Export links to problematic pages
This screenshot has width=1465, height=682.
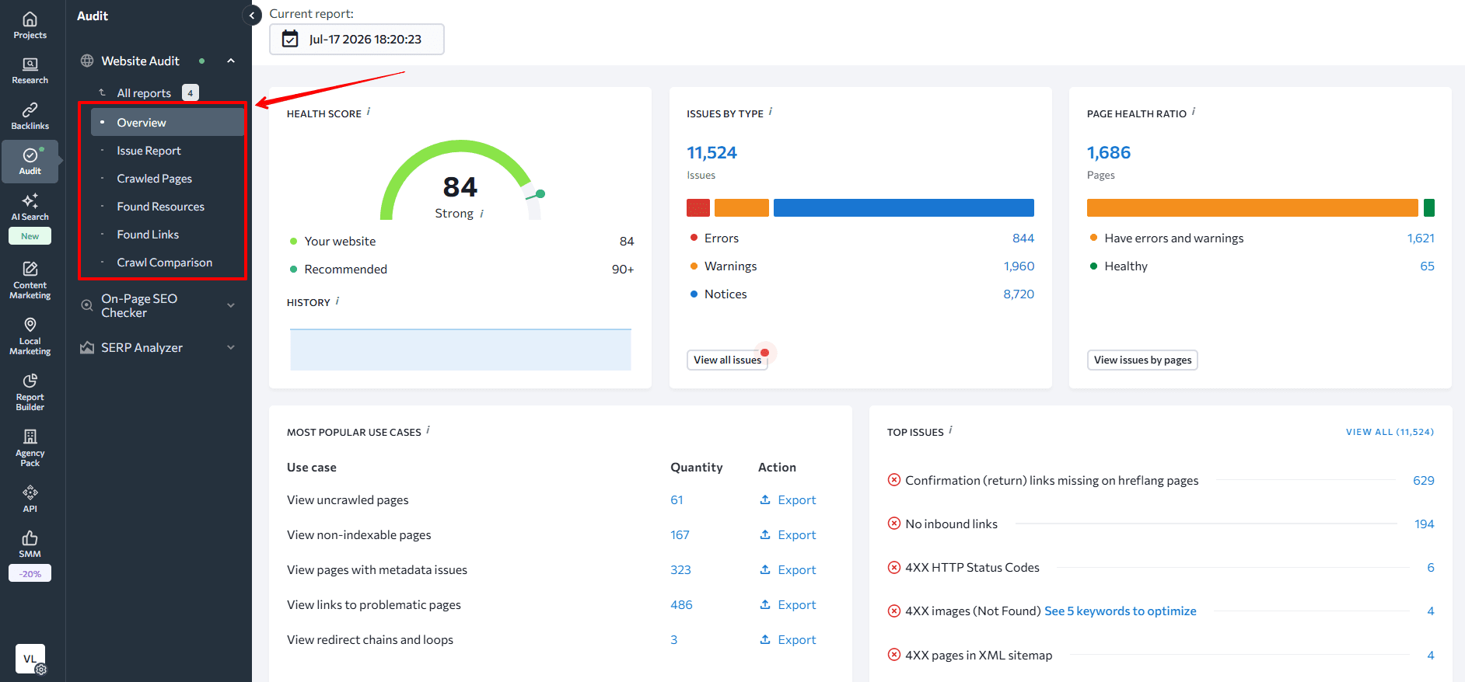788,604
